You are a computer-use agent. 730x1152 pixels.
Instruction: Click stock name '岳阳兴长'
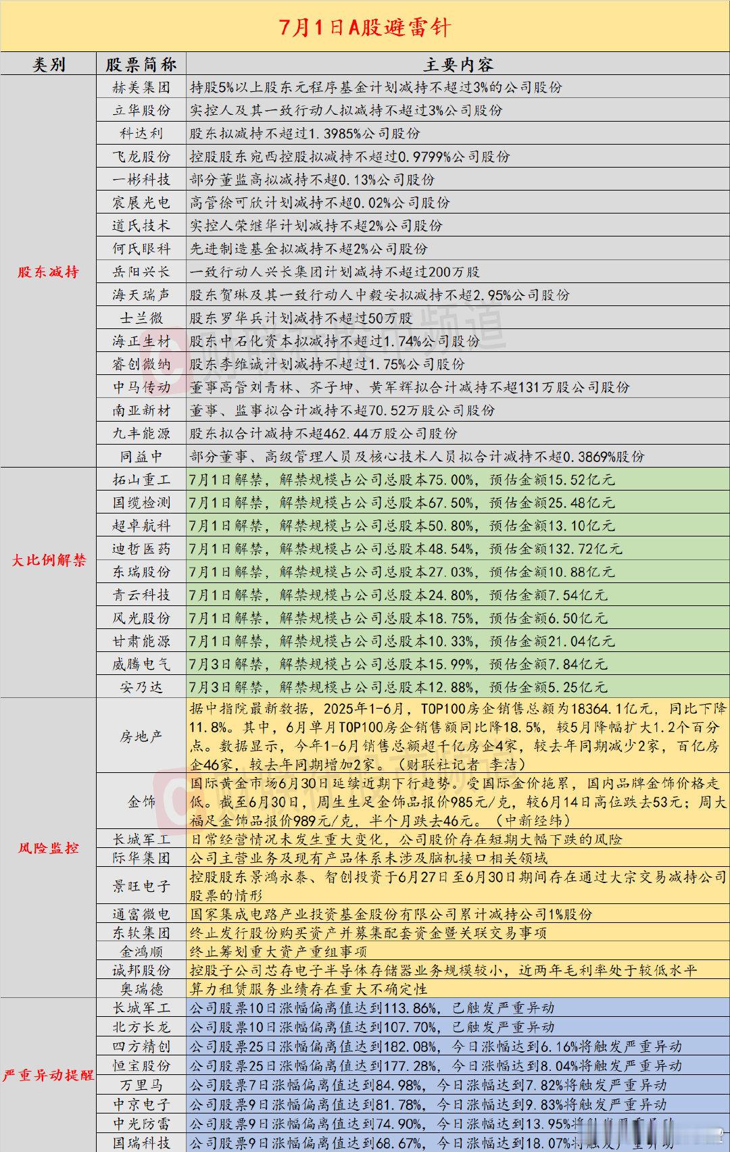141,272
